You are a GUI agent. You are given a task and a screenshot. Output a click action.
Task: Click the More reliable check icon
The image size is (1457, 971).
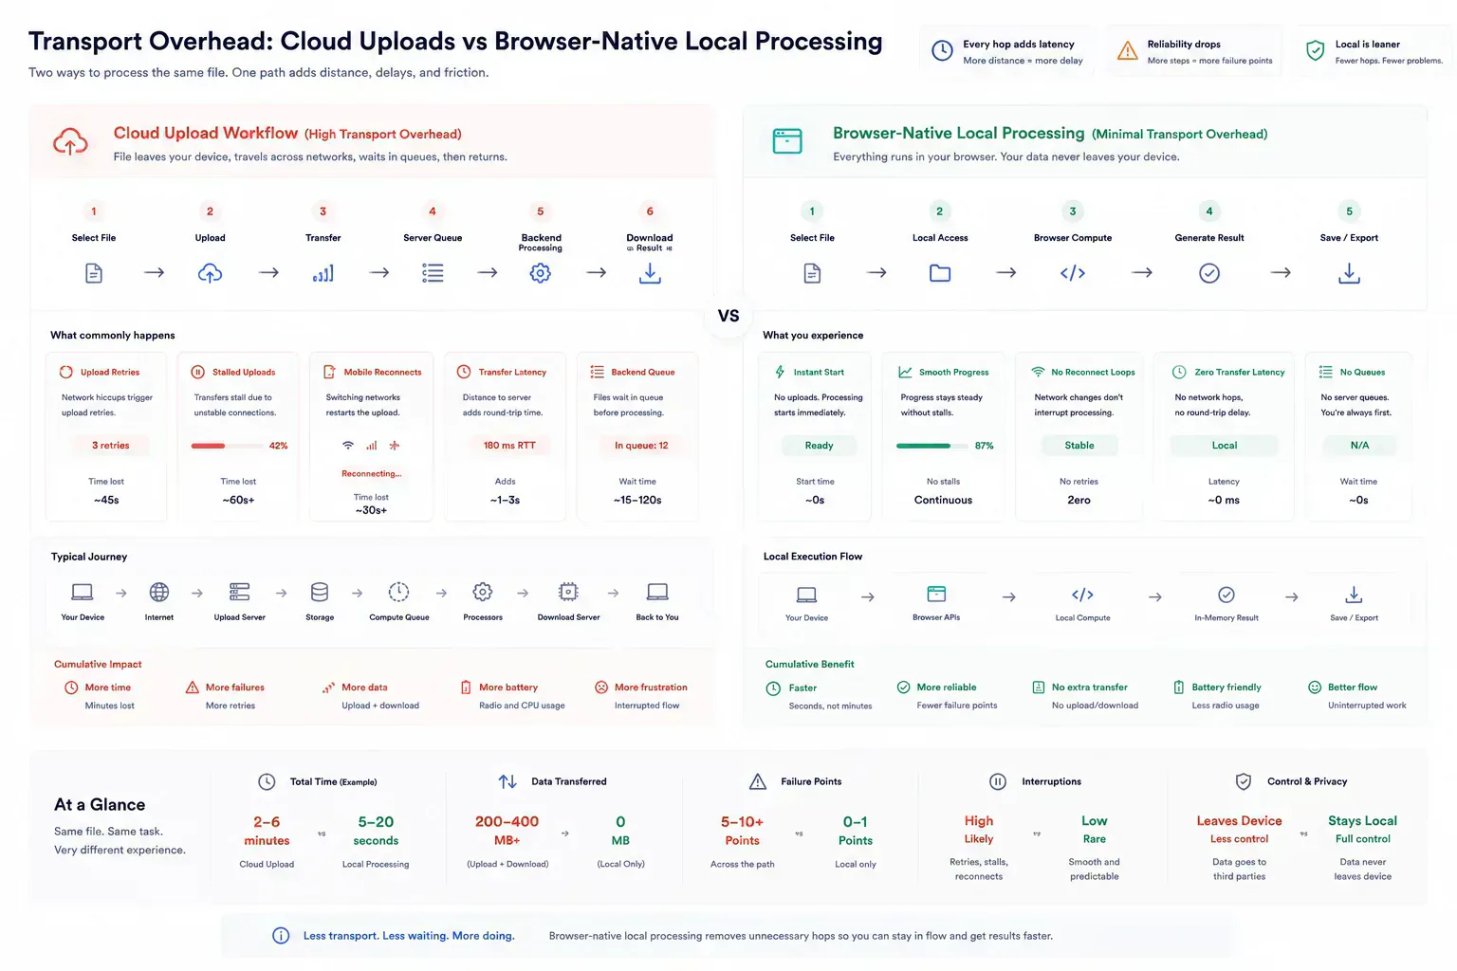[x=903, y=687]
